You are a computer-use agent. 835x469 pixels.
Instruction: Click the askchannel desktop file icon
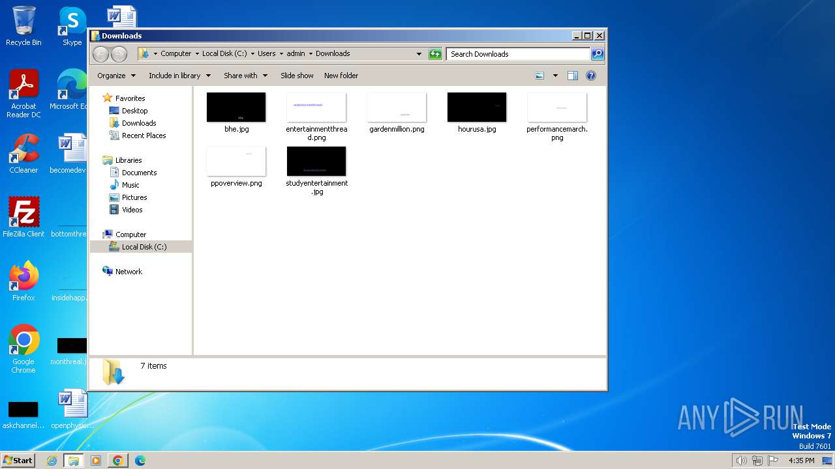pos(23,414)
